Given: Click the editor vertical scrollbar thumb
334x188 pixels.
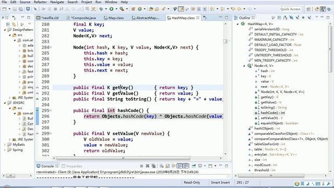Looking at the screenshot, I should pyautogui.click(x=225, y=41).
